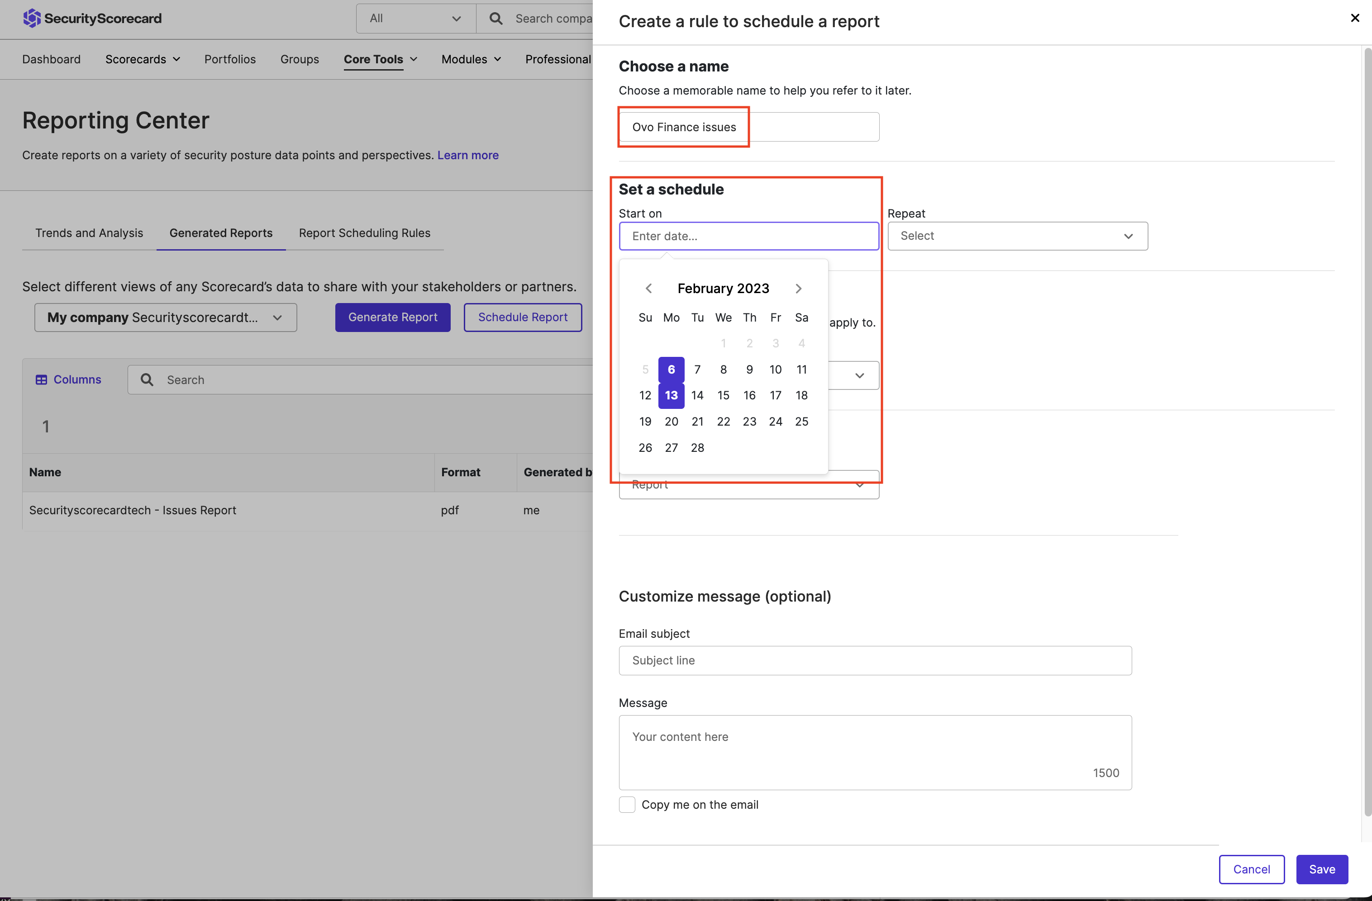
Task: Click the Learn more link
Action: tap(467, 155)
